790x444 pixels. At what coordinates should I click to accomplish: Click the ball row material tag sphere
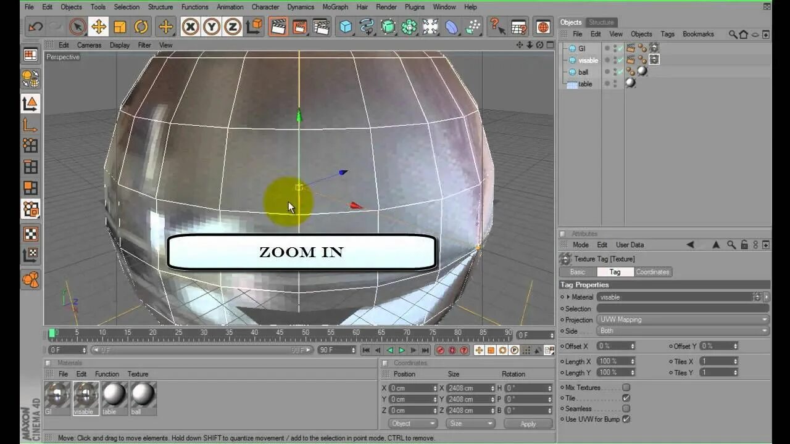642,72
